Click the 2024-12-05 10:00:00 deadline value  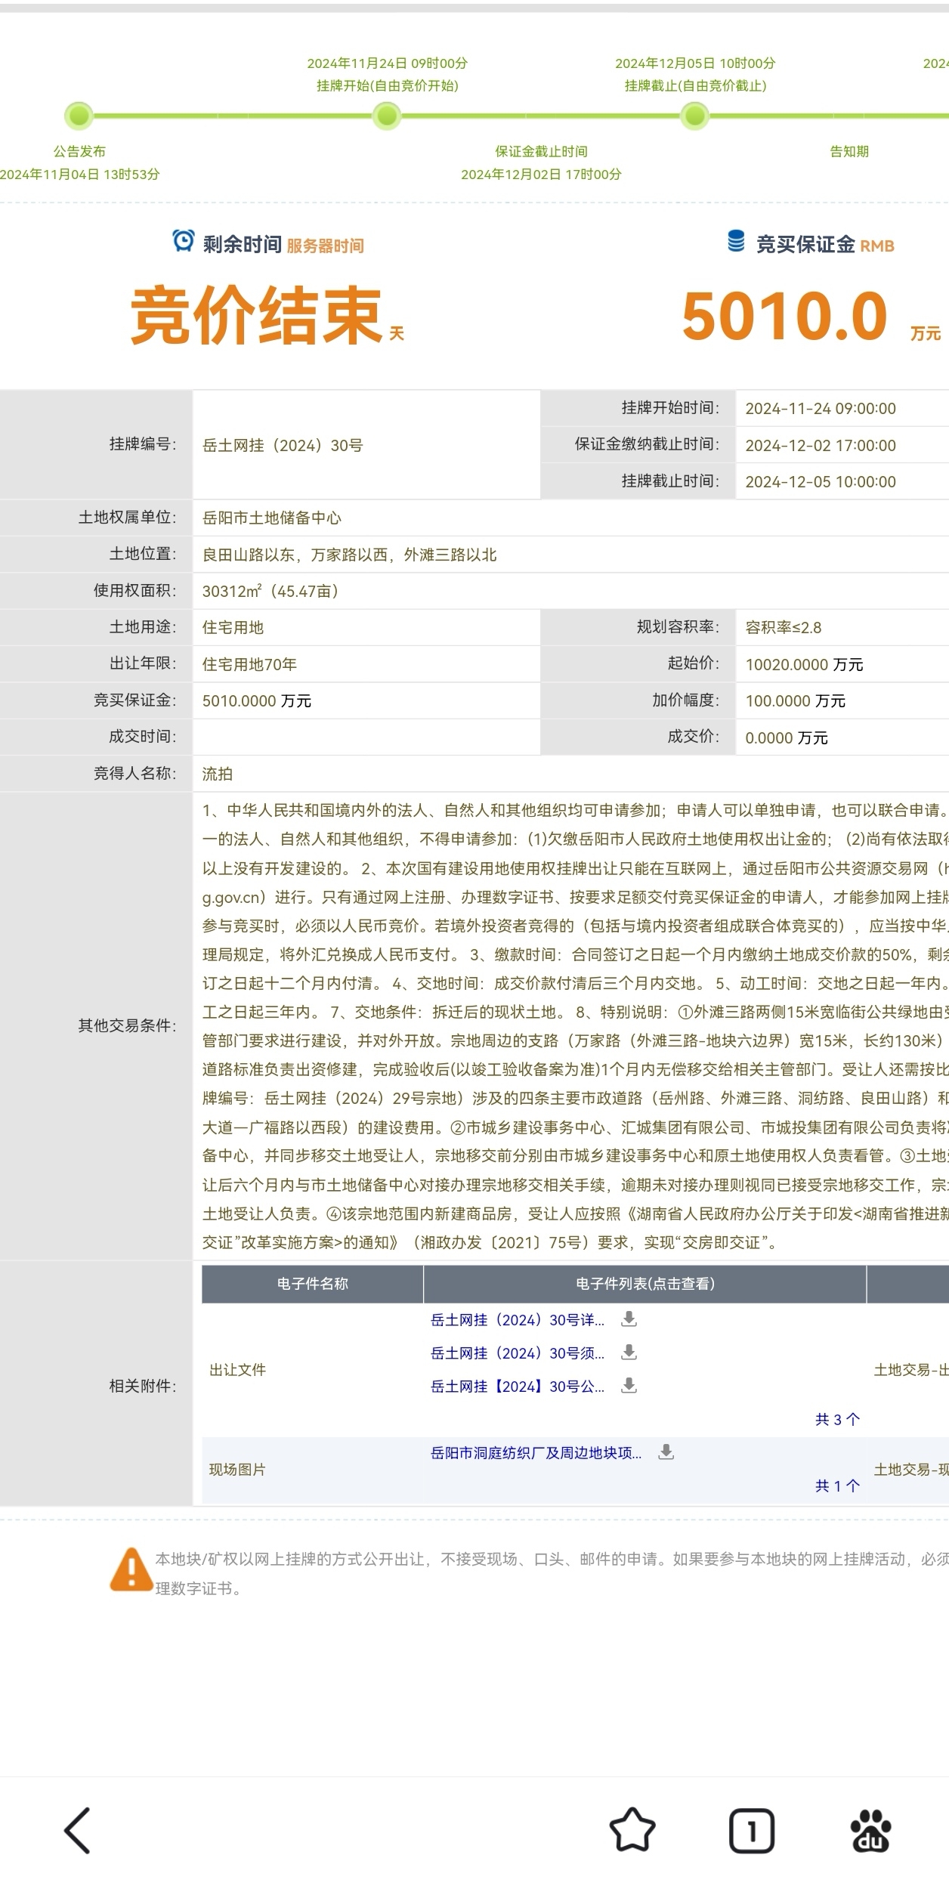[x=821, y=481]
